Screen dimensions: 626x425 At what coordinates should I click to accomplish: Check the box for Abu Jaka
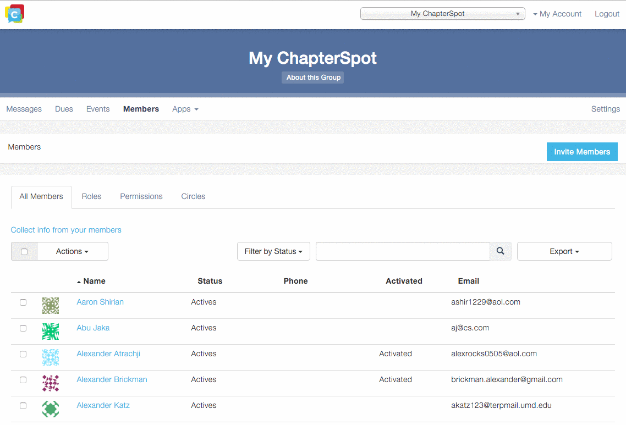pos(23,328)
